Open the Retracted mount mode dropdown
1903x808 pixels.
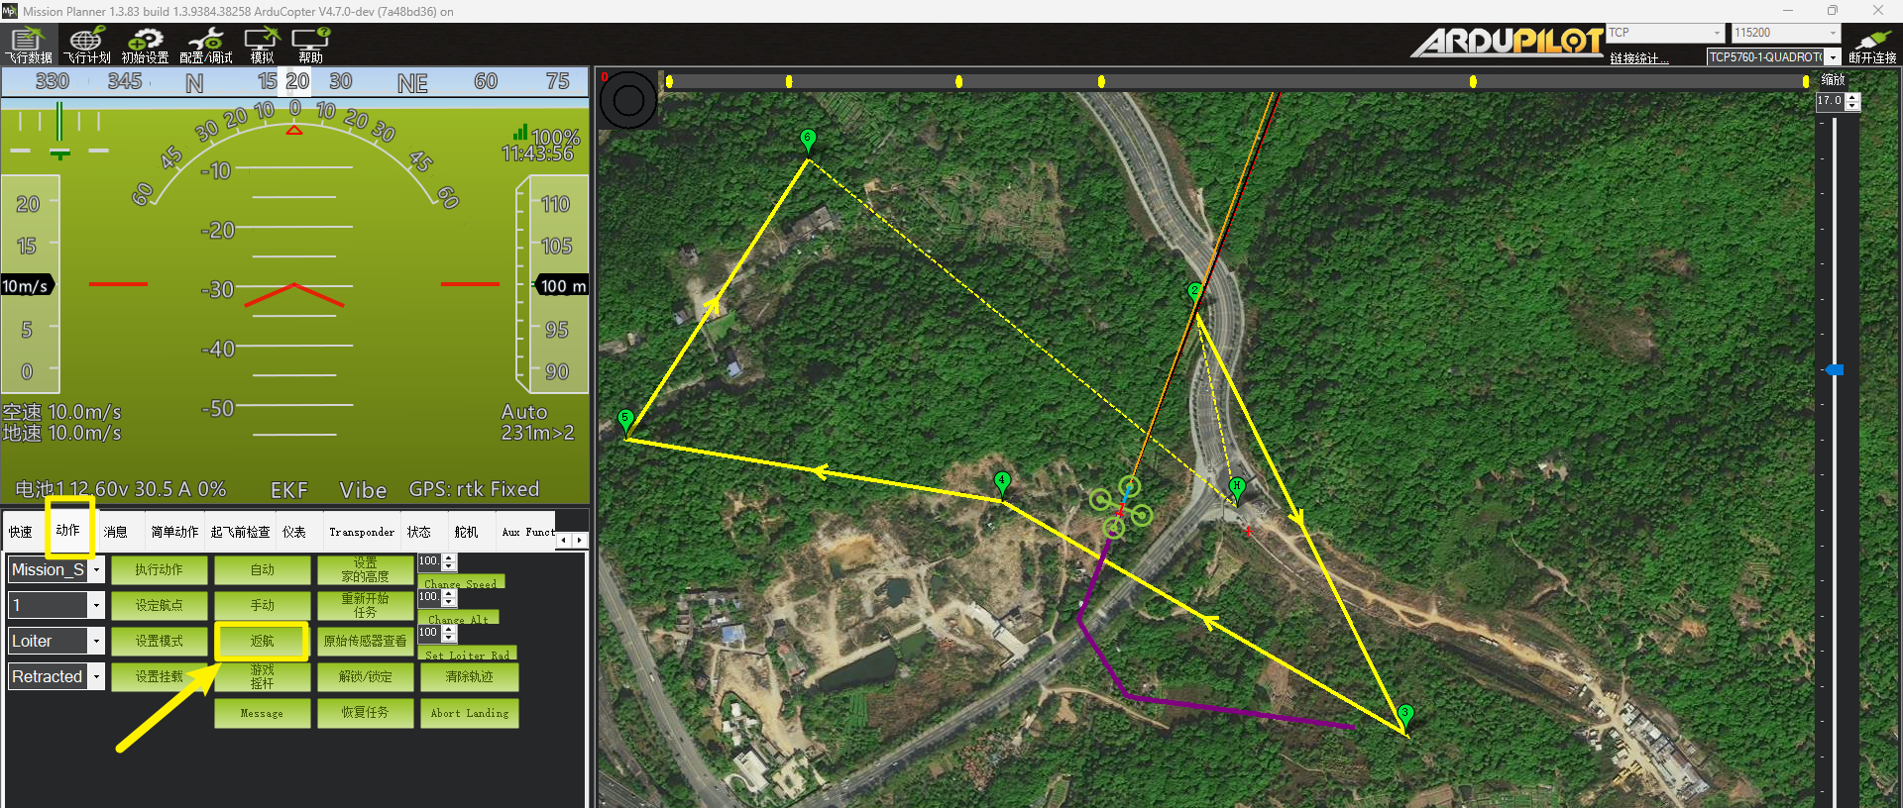click(96, 677)
